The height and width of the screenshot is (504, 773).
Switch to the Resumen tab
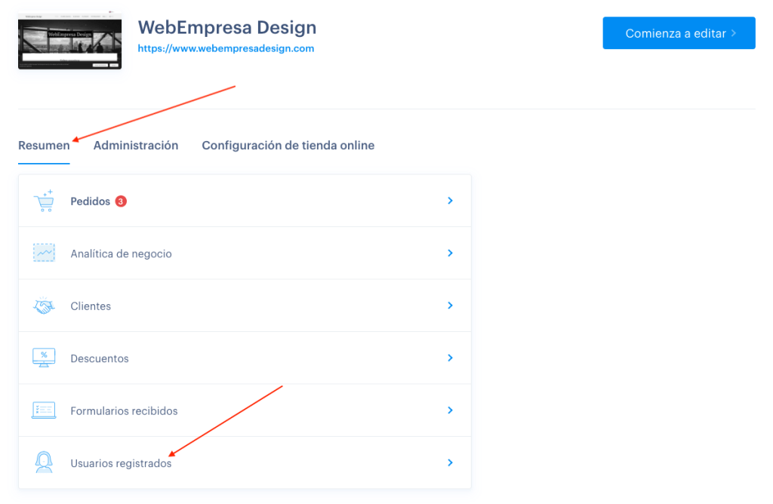pos(44,146)
